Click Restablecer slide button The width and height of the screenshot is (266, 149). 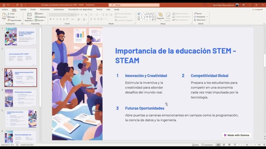(x=41, y=17)
